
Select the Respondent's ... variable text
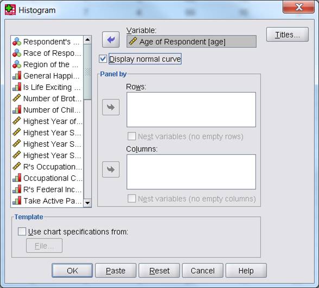pyautogui.click(x=51, y=42)
